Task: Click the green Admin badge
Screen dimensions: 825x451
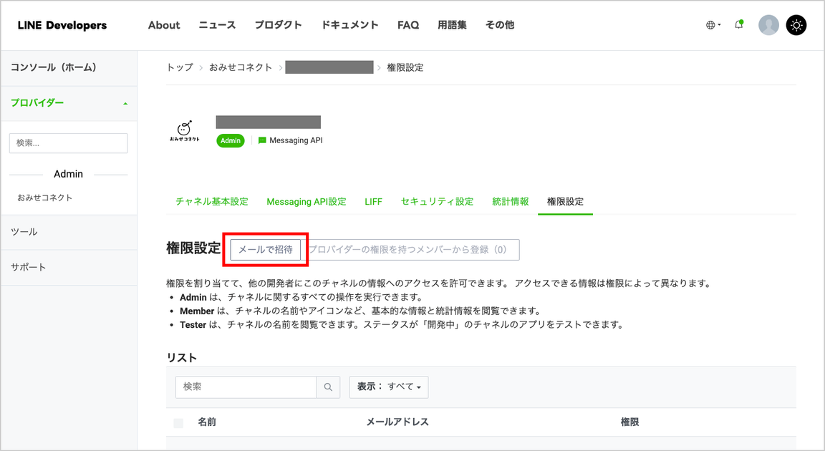Action: tap(231, 140)
